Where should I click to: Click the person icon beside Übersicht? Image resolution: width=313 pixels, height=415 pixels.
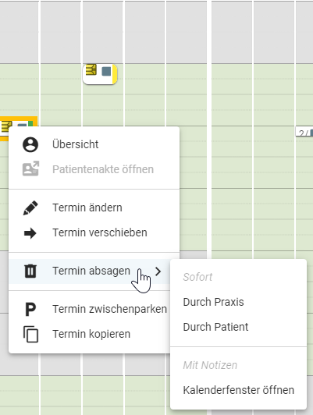pyautogui.click(x=30, y=144)
